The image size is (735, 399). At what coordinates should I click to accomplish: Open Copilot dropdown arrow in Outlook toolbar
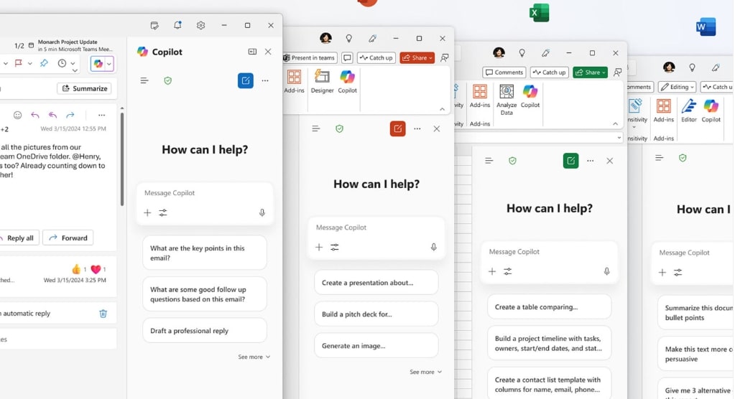[109, 64]
